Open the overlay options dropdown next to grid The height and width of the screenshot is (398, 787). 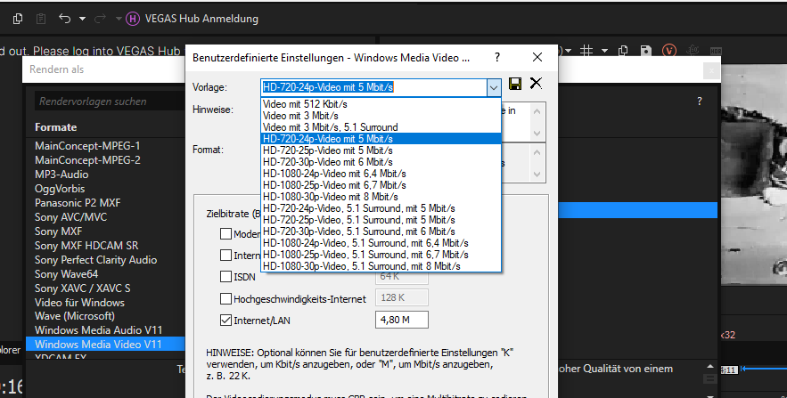(x=604, y=51)
